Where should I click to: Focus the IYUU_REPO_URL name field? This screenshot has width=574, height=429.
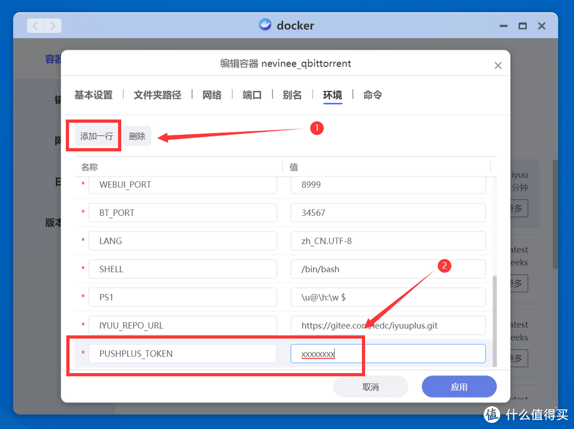[183, 325]
